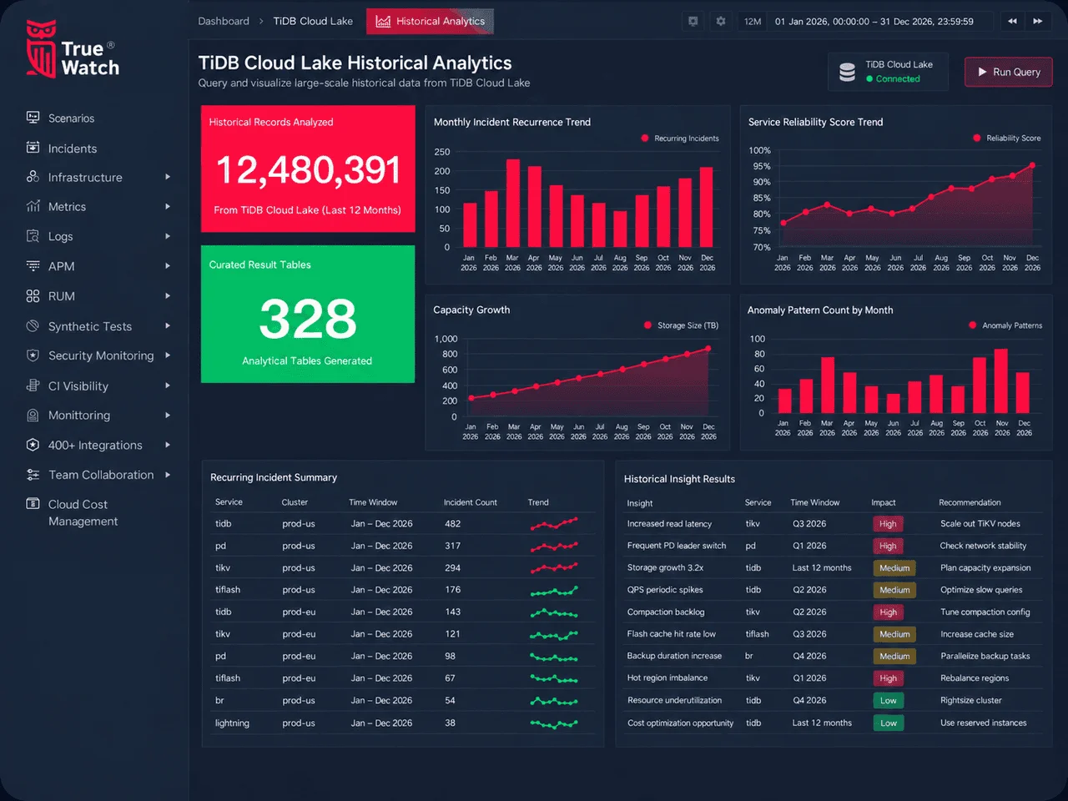
Task: Click the CI Visibility sidebar icon
Action: [x=33, y=385]
